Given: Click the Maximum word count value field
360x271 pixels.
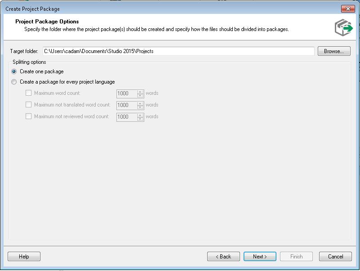Looking at the screenshot, I should point(127,93).
